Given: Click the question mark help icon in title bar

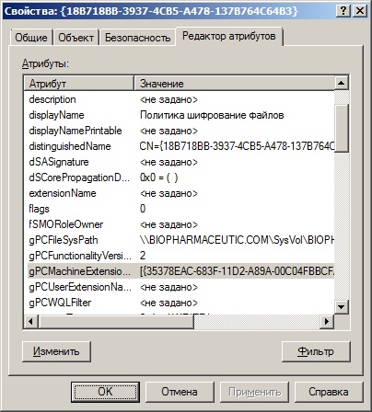Looking at the screenshot, I should pos(343,11).
